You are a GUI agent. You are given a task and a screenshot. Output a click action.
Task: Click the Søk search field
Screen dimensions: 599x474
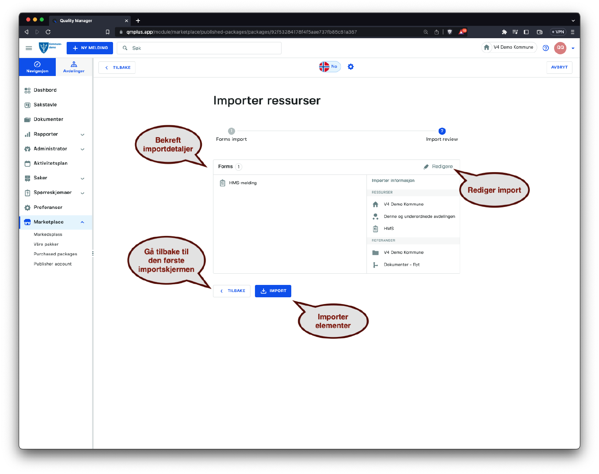click(202, 48)
